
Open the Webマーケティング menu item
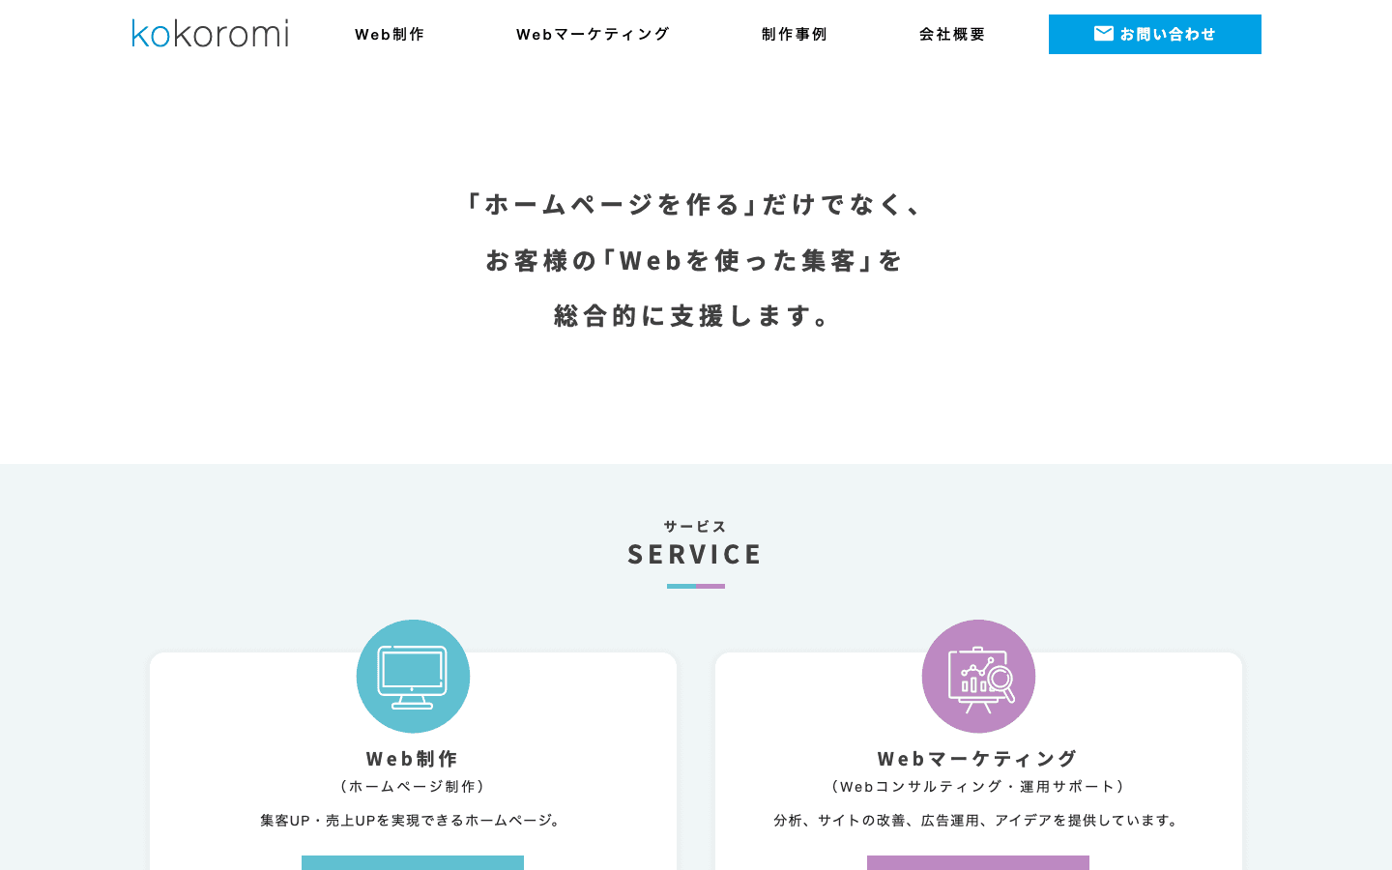pyautogui.click(x=593, y=34)
